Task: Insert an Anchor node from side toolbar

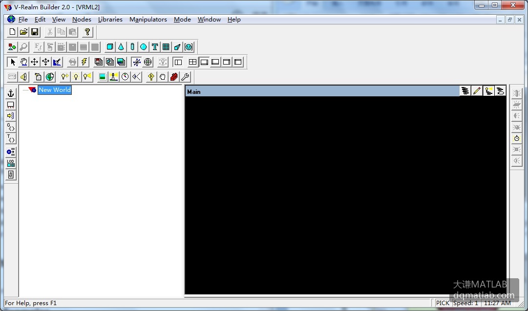Action: coord(11,93)
